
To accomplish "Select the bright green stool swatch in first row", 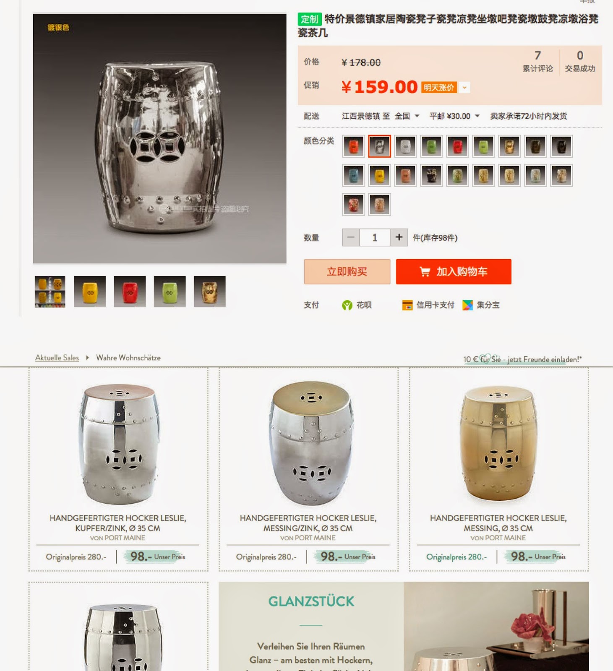I will coord(483,146).
